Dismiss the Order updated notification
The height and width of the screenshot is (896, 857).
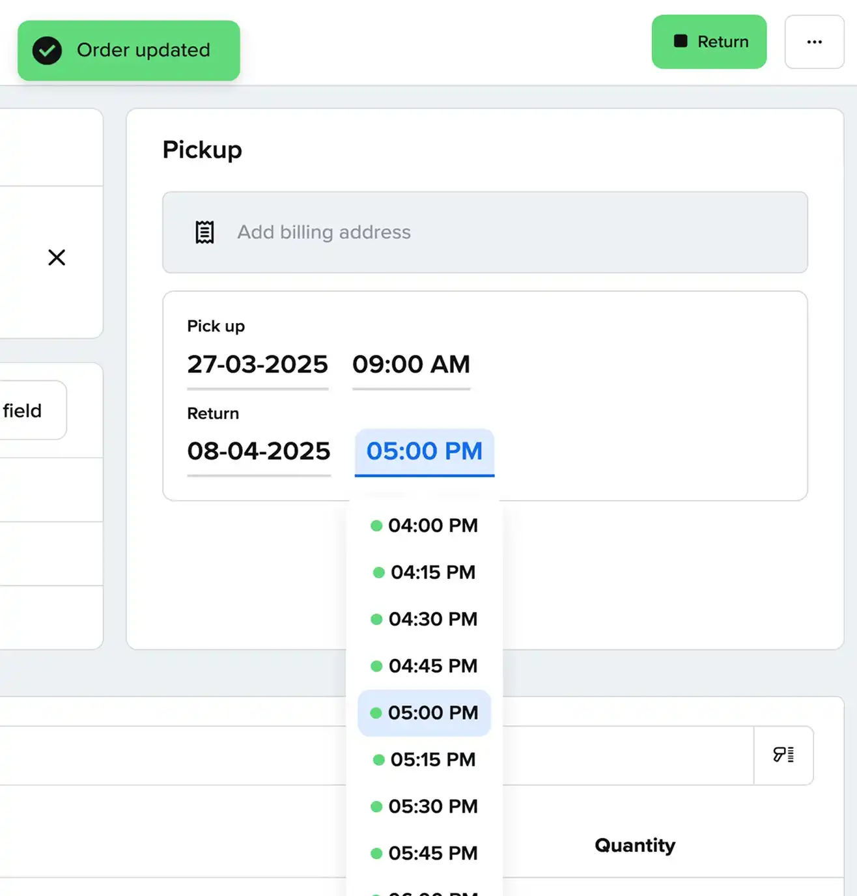point(128,50)
